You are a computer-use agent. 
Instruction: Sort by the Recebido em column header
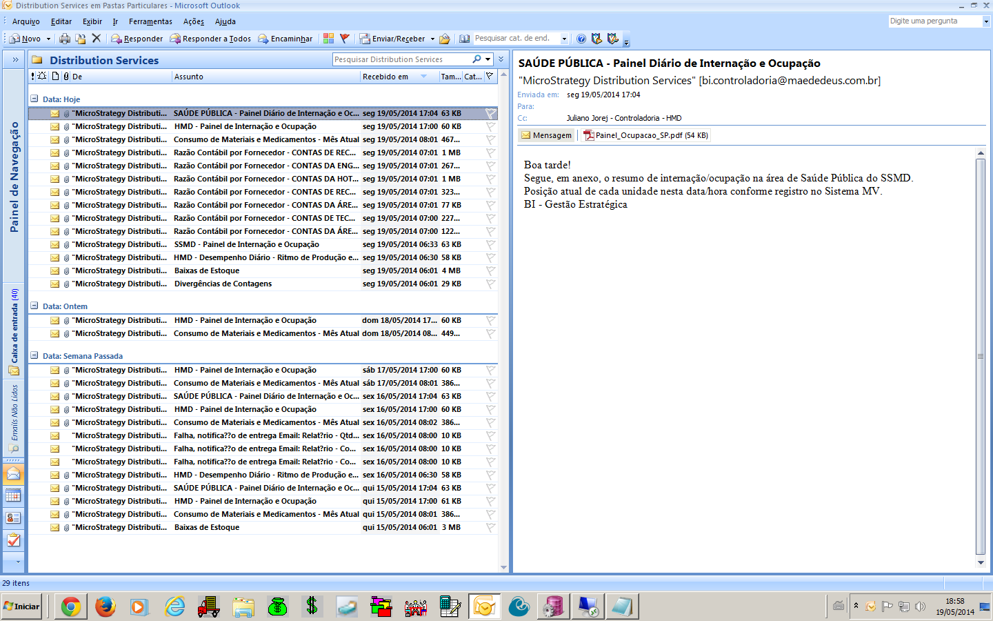(x=399, y=76)
